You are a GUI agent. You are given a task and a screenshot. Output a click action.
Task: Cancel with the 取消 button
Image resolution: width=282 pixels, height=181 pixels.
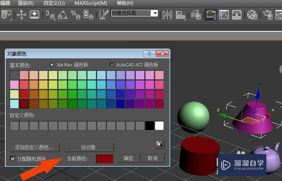point(153,158)
